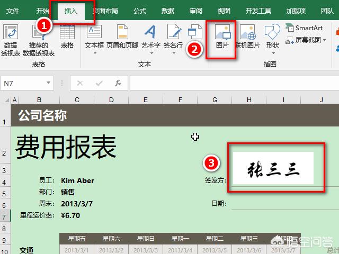Click the 签发方: label
Image resolution: width=339 pixels, height=254 pixels.
216,180
